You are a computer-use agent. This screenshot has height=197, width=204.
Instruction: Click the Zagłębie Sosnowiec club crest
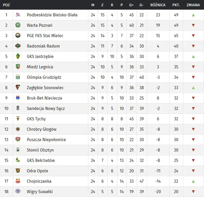[x=18, y=88]
